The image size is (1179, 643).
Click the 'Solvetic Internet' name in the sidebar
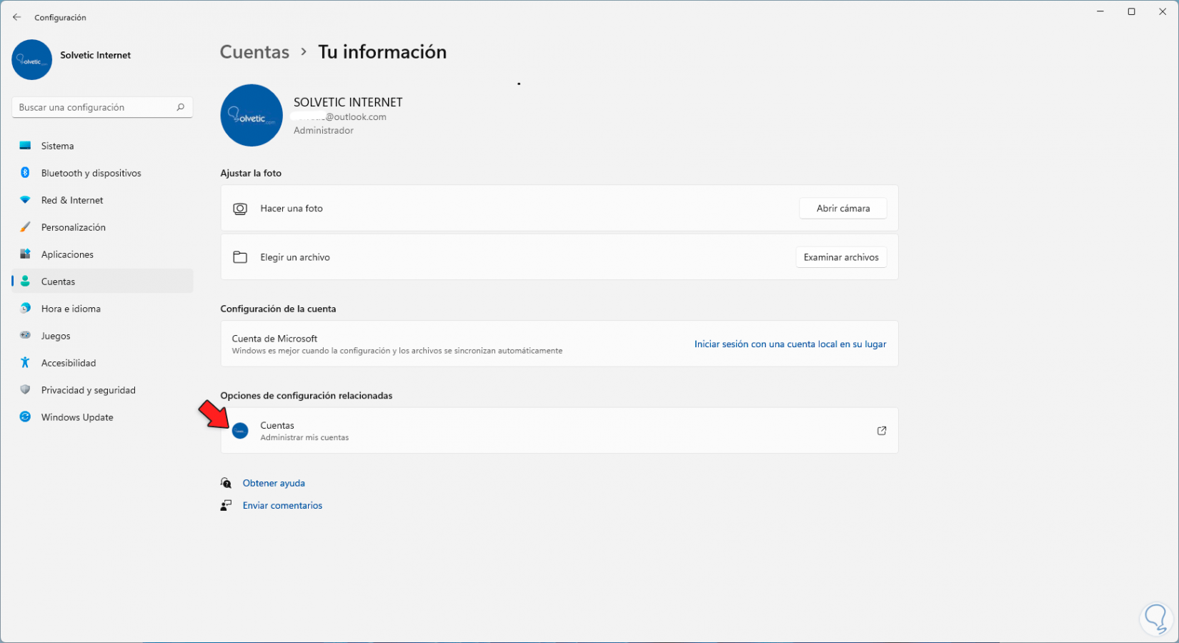(96, 55)
